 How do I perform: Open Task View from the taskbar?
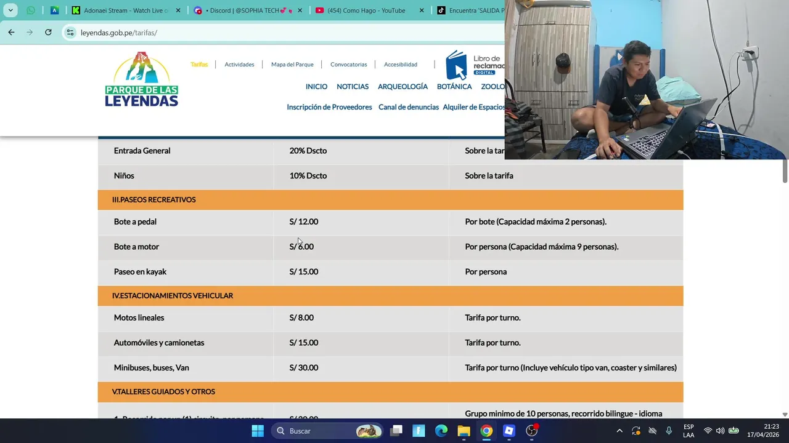396,431
